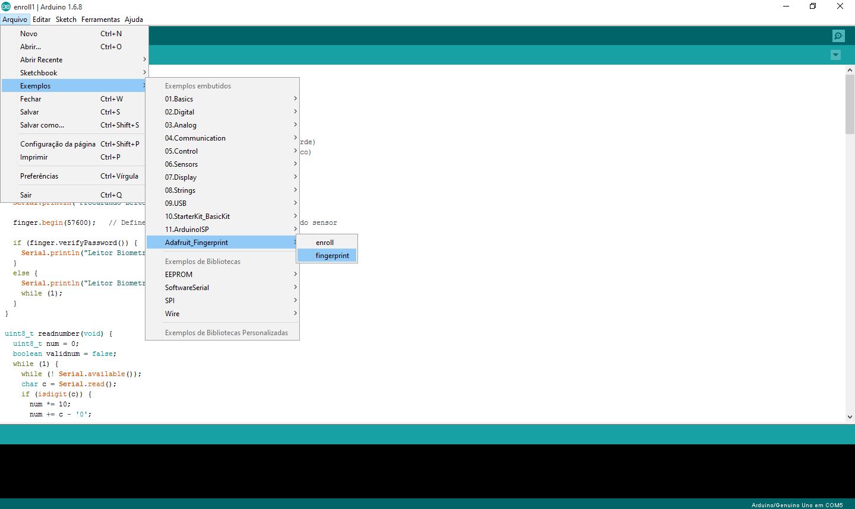Click the 'Arduino/Genuino Uno em COM5' status text

click(797, 505)
